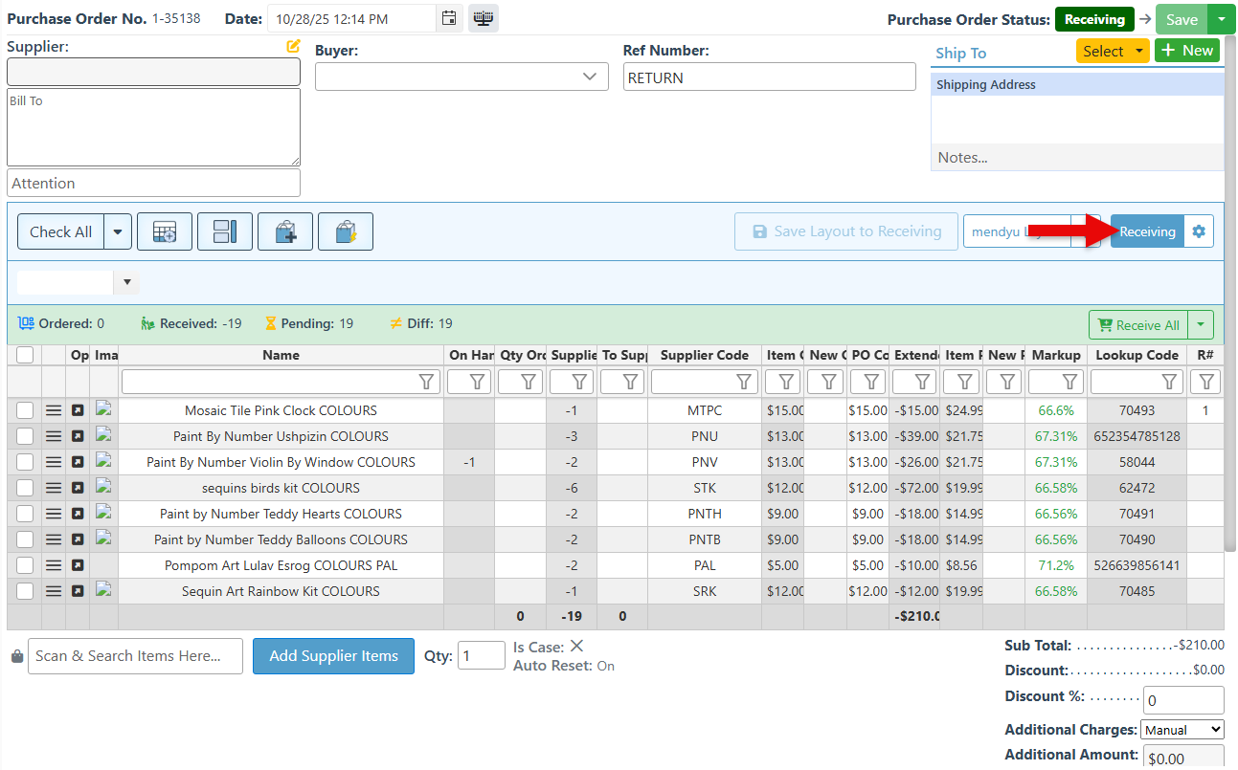Open the Additional Charges Manual dropdown
1238x770 pixels.
(1182, 730)
